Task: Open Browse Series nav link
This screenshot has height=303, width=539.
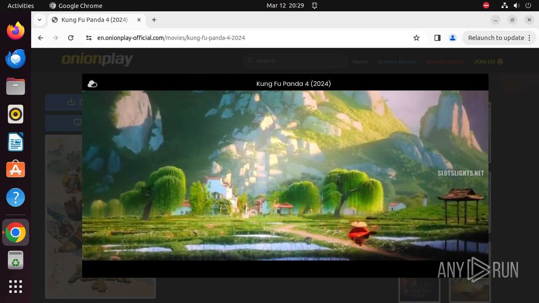Action: click(445, 61)
